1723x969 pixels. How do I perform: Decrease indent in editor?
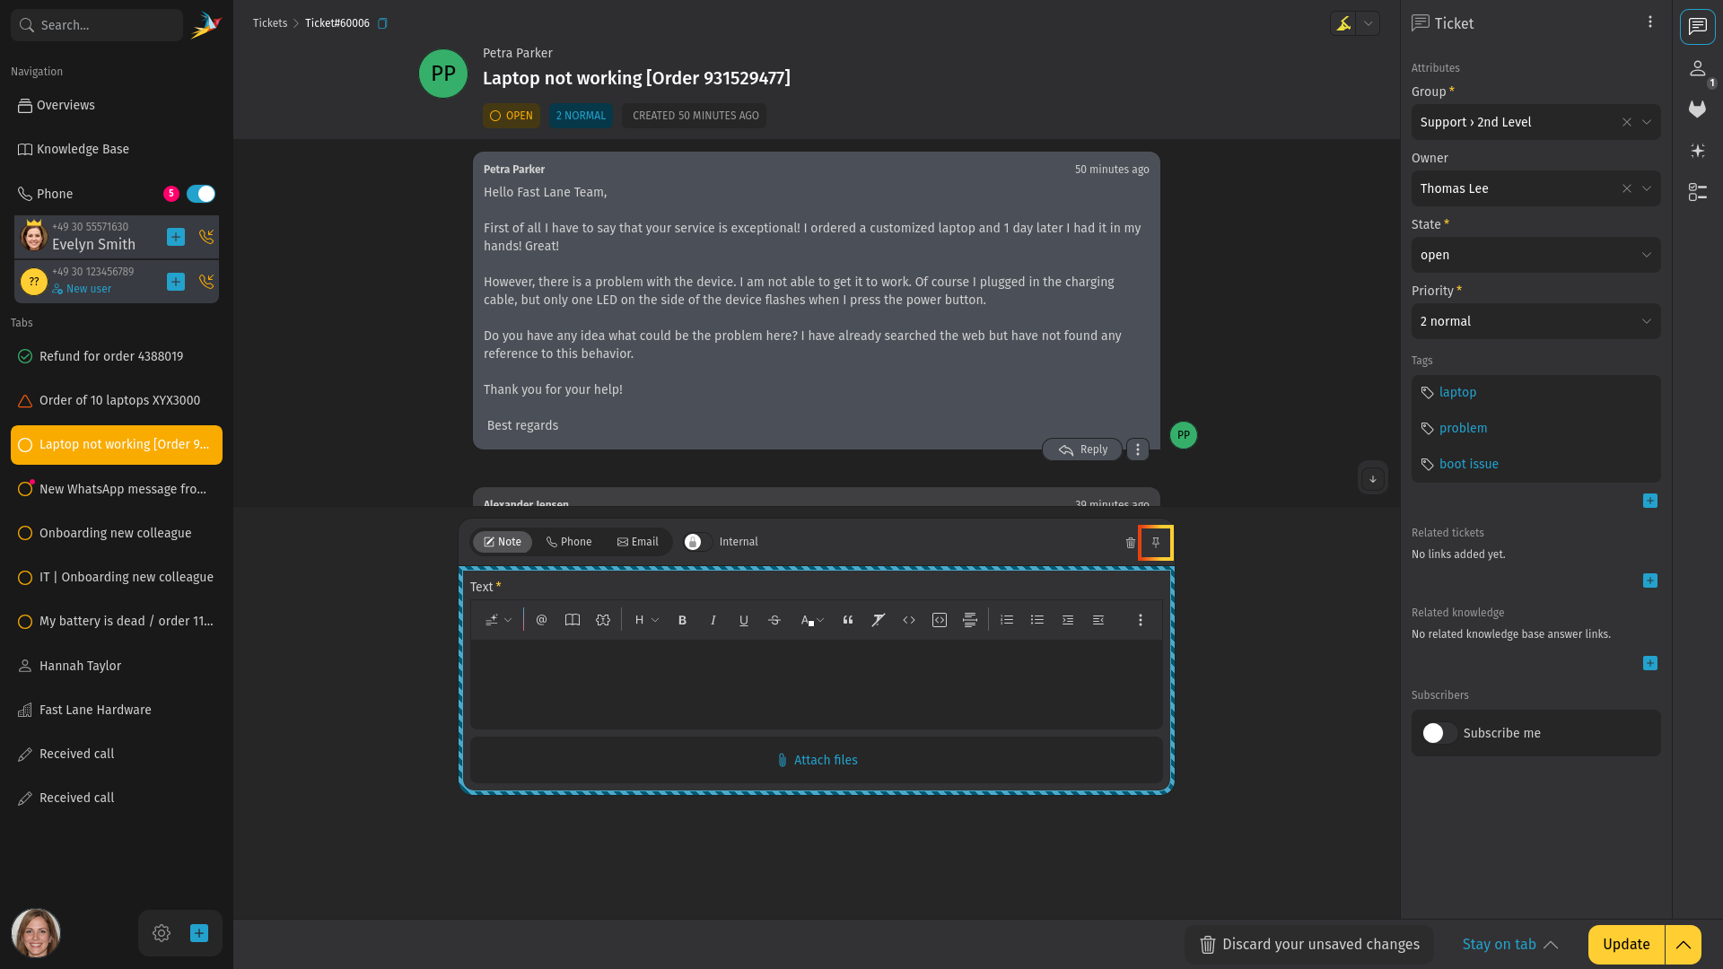[x=1098, y=620]
